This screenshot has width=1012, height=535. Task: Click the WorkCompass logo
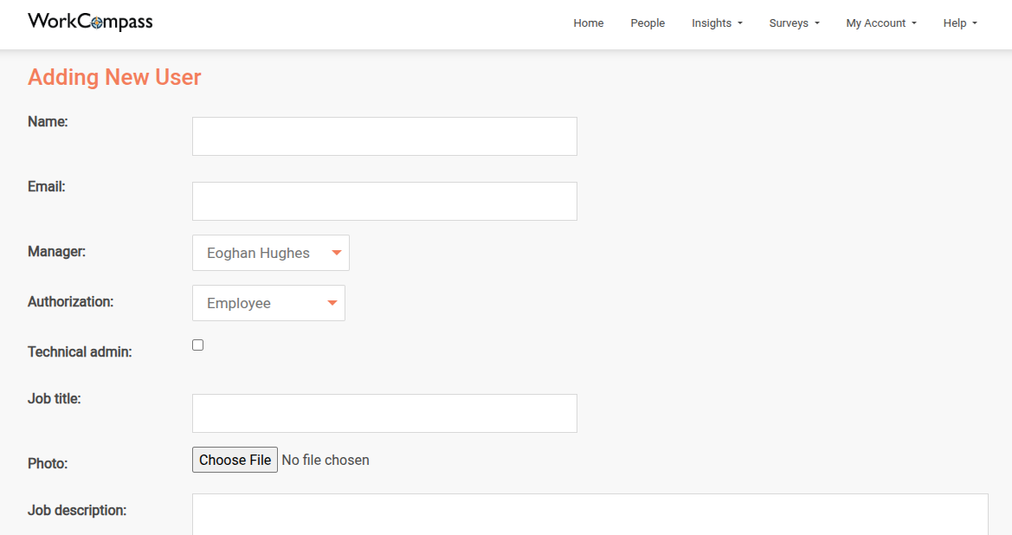click(x=90, y=23)
